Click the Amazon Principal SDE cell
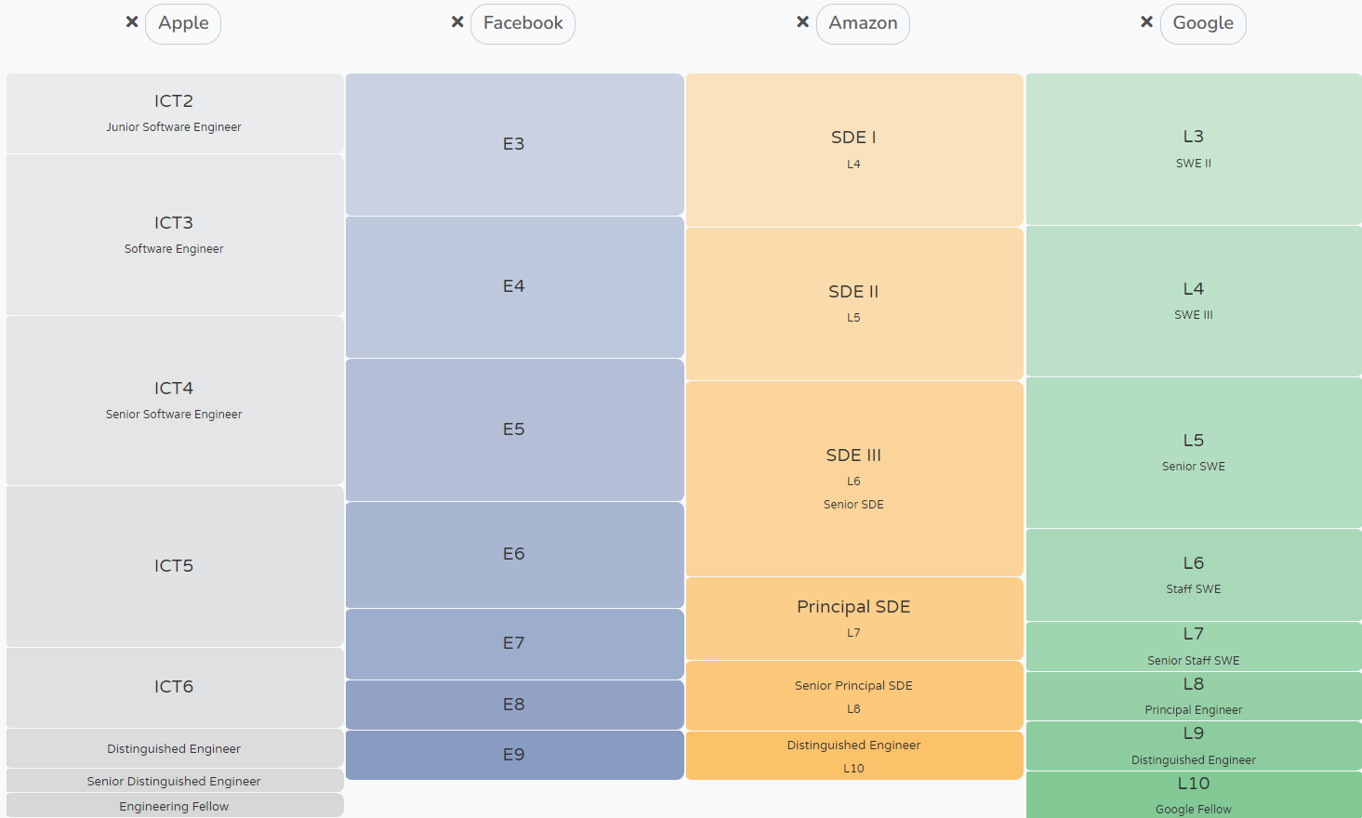Image resolution: width=1362 pixels, height=818 pixels. click(x=853, y=618)
